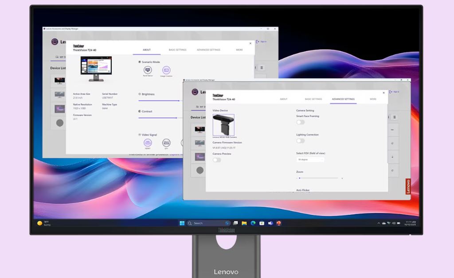Viewport: 454px width, 278px height.
Task: Choose the DP1 video signal icon
Action: [x=166, y=142]
